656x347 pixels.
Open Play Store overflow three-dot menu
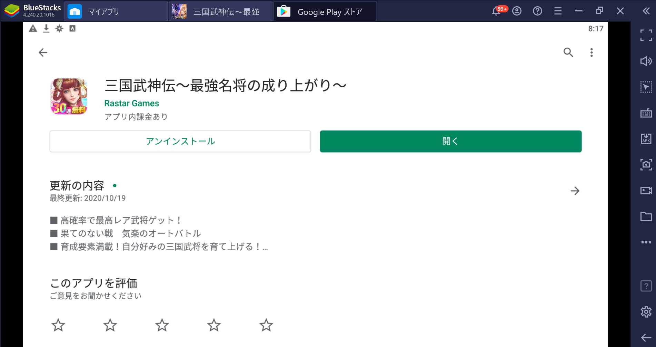click(592, 52)
